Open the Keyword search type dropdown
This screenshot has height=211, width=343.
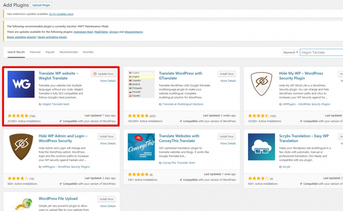[x=290, y=53]
